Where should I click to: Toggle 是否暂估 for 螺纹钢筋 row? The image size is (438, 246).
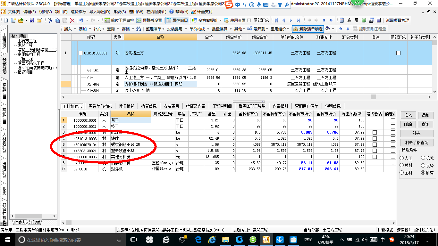375,144
